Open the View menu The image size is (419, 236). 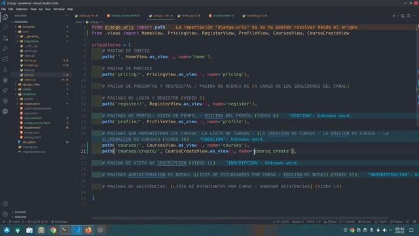click(x=33, y=9)
